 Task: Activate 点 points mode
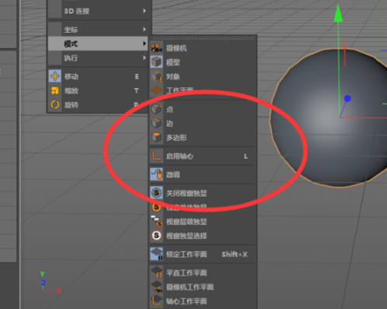[203, 109]
